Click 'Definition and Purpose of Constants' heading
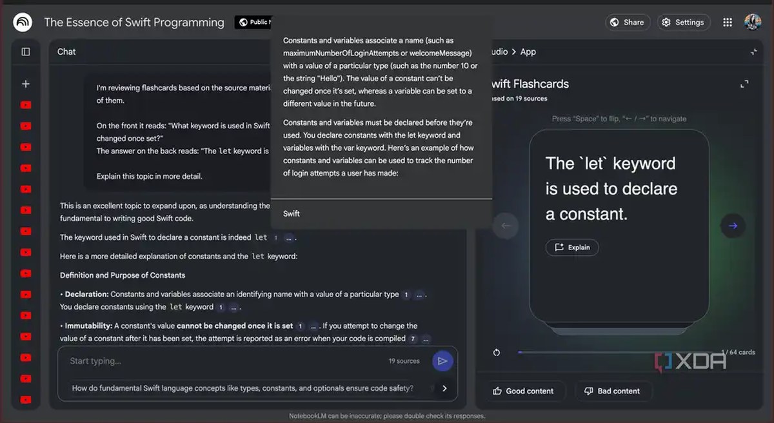This screenshot has height=423, width=774. [x=123, y=275]
